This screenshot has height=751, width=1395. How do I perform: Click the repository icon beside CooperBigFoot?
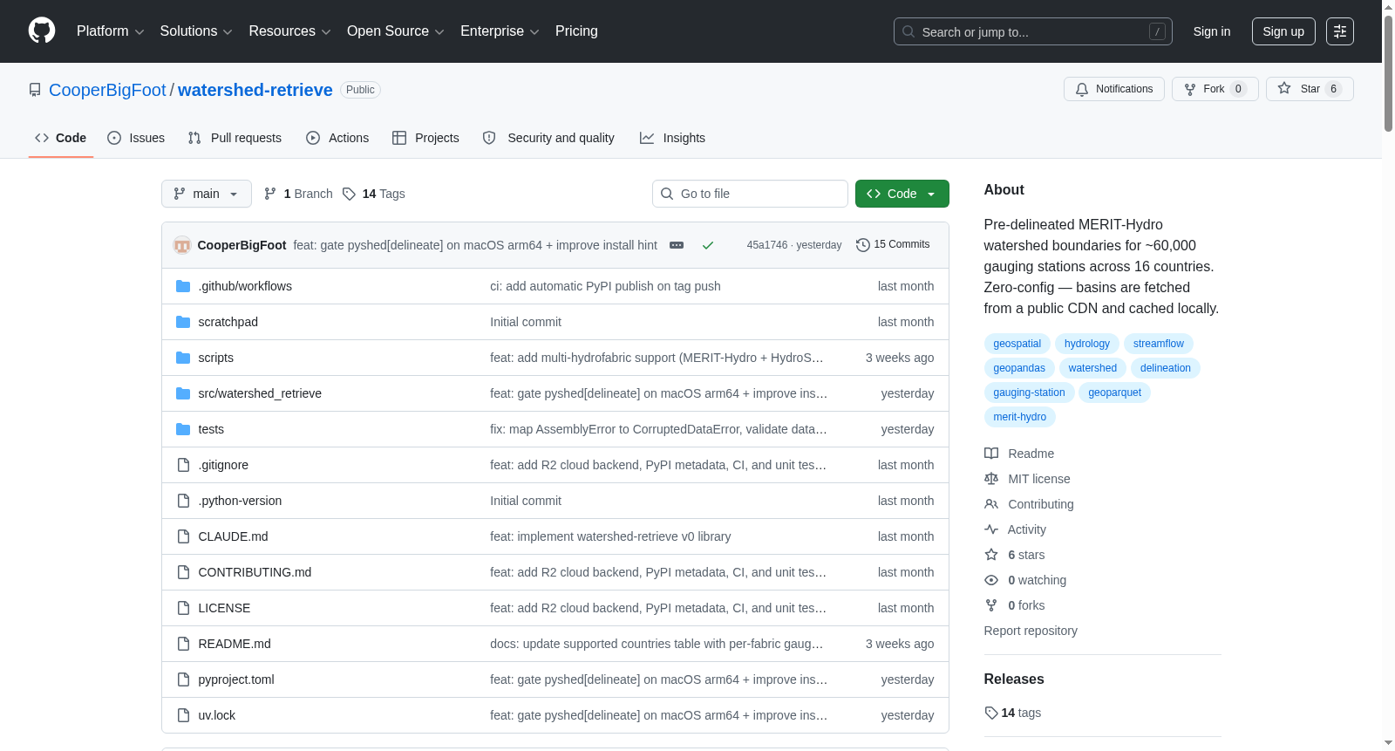[35, 90]
